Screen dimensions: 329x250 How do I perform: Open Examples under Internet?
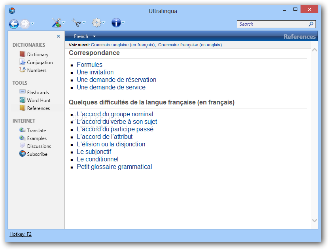37,138
